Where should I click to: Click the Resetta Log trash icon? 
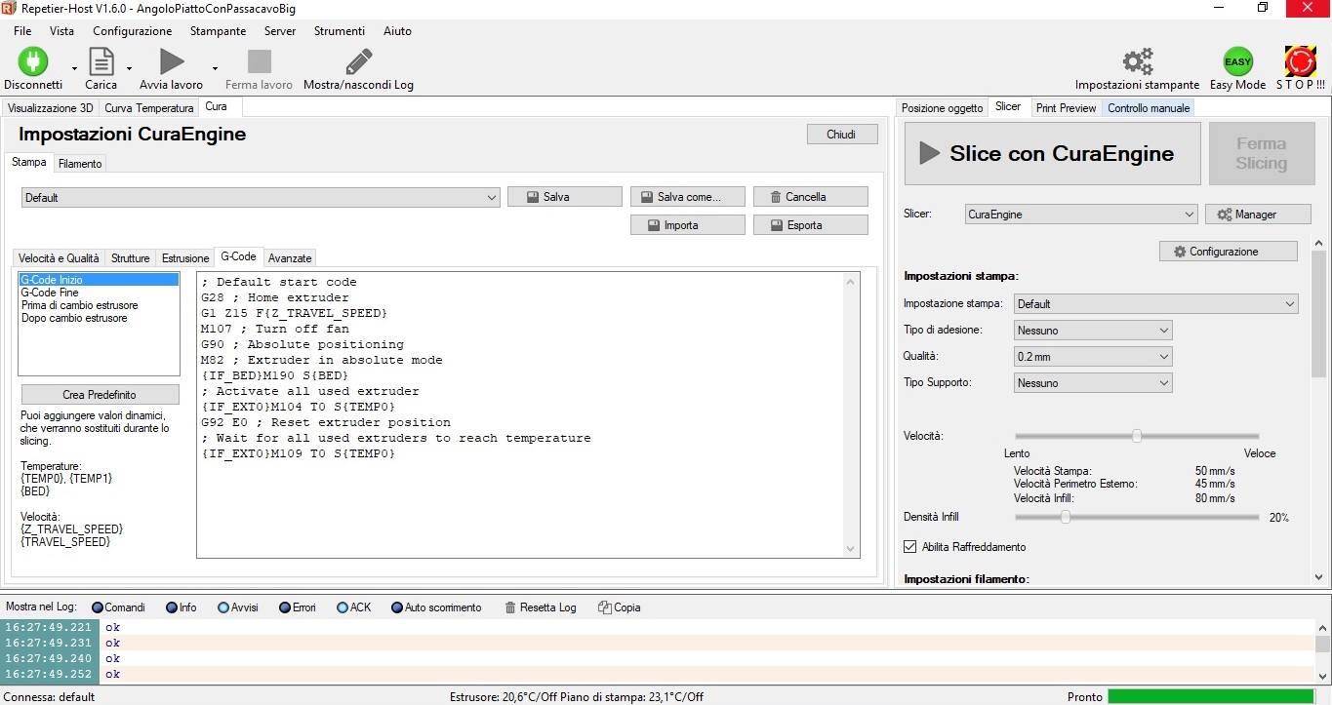pyautogui.click(x=510, y=607)
